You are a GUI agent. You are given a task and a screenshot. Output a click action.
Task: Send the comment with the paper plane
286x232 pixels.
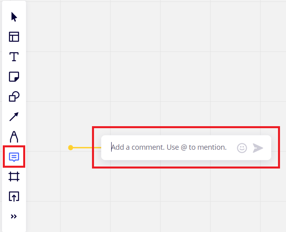point(258,148)
